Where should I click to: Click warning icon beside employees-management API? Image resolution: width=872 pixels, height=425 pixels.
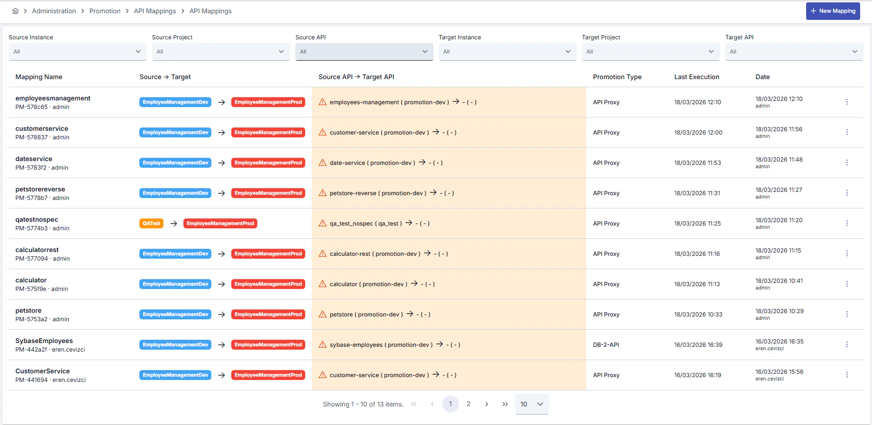click(323, 102)
